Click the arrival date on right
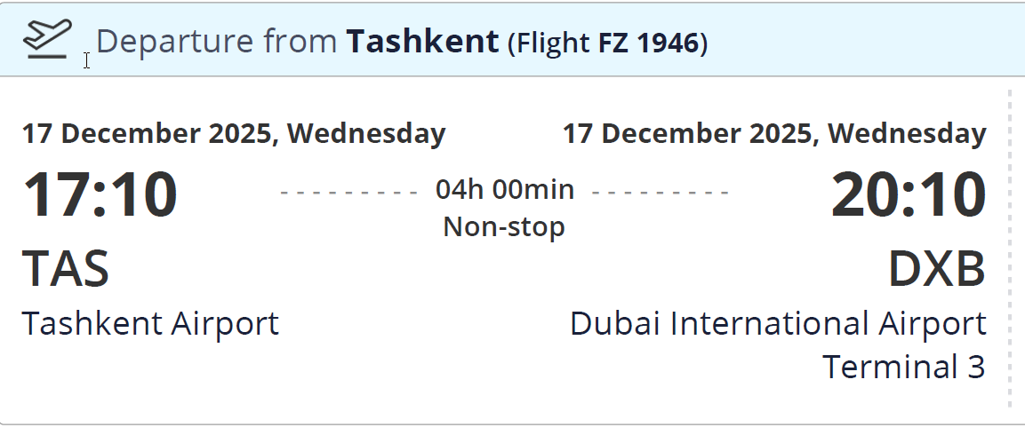The image size is (1025, 443). (x=773, y=133)
